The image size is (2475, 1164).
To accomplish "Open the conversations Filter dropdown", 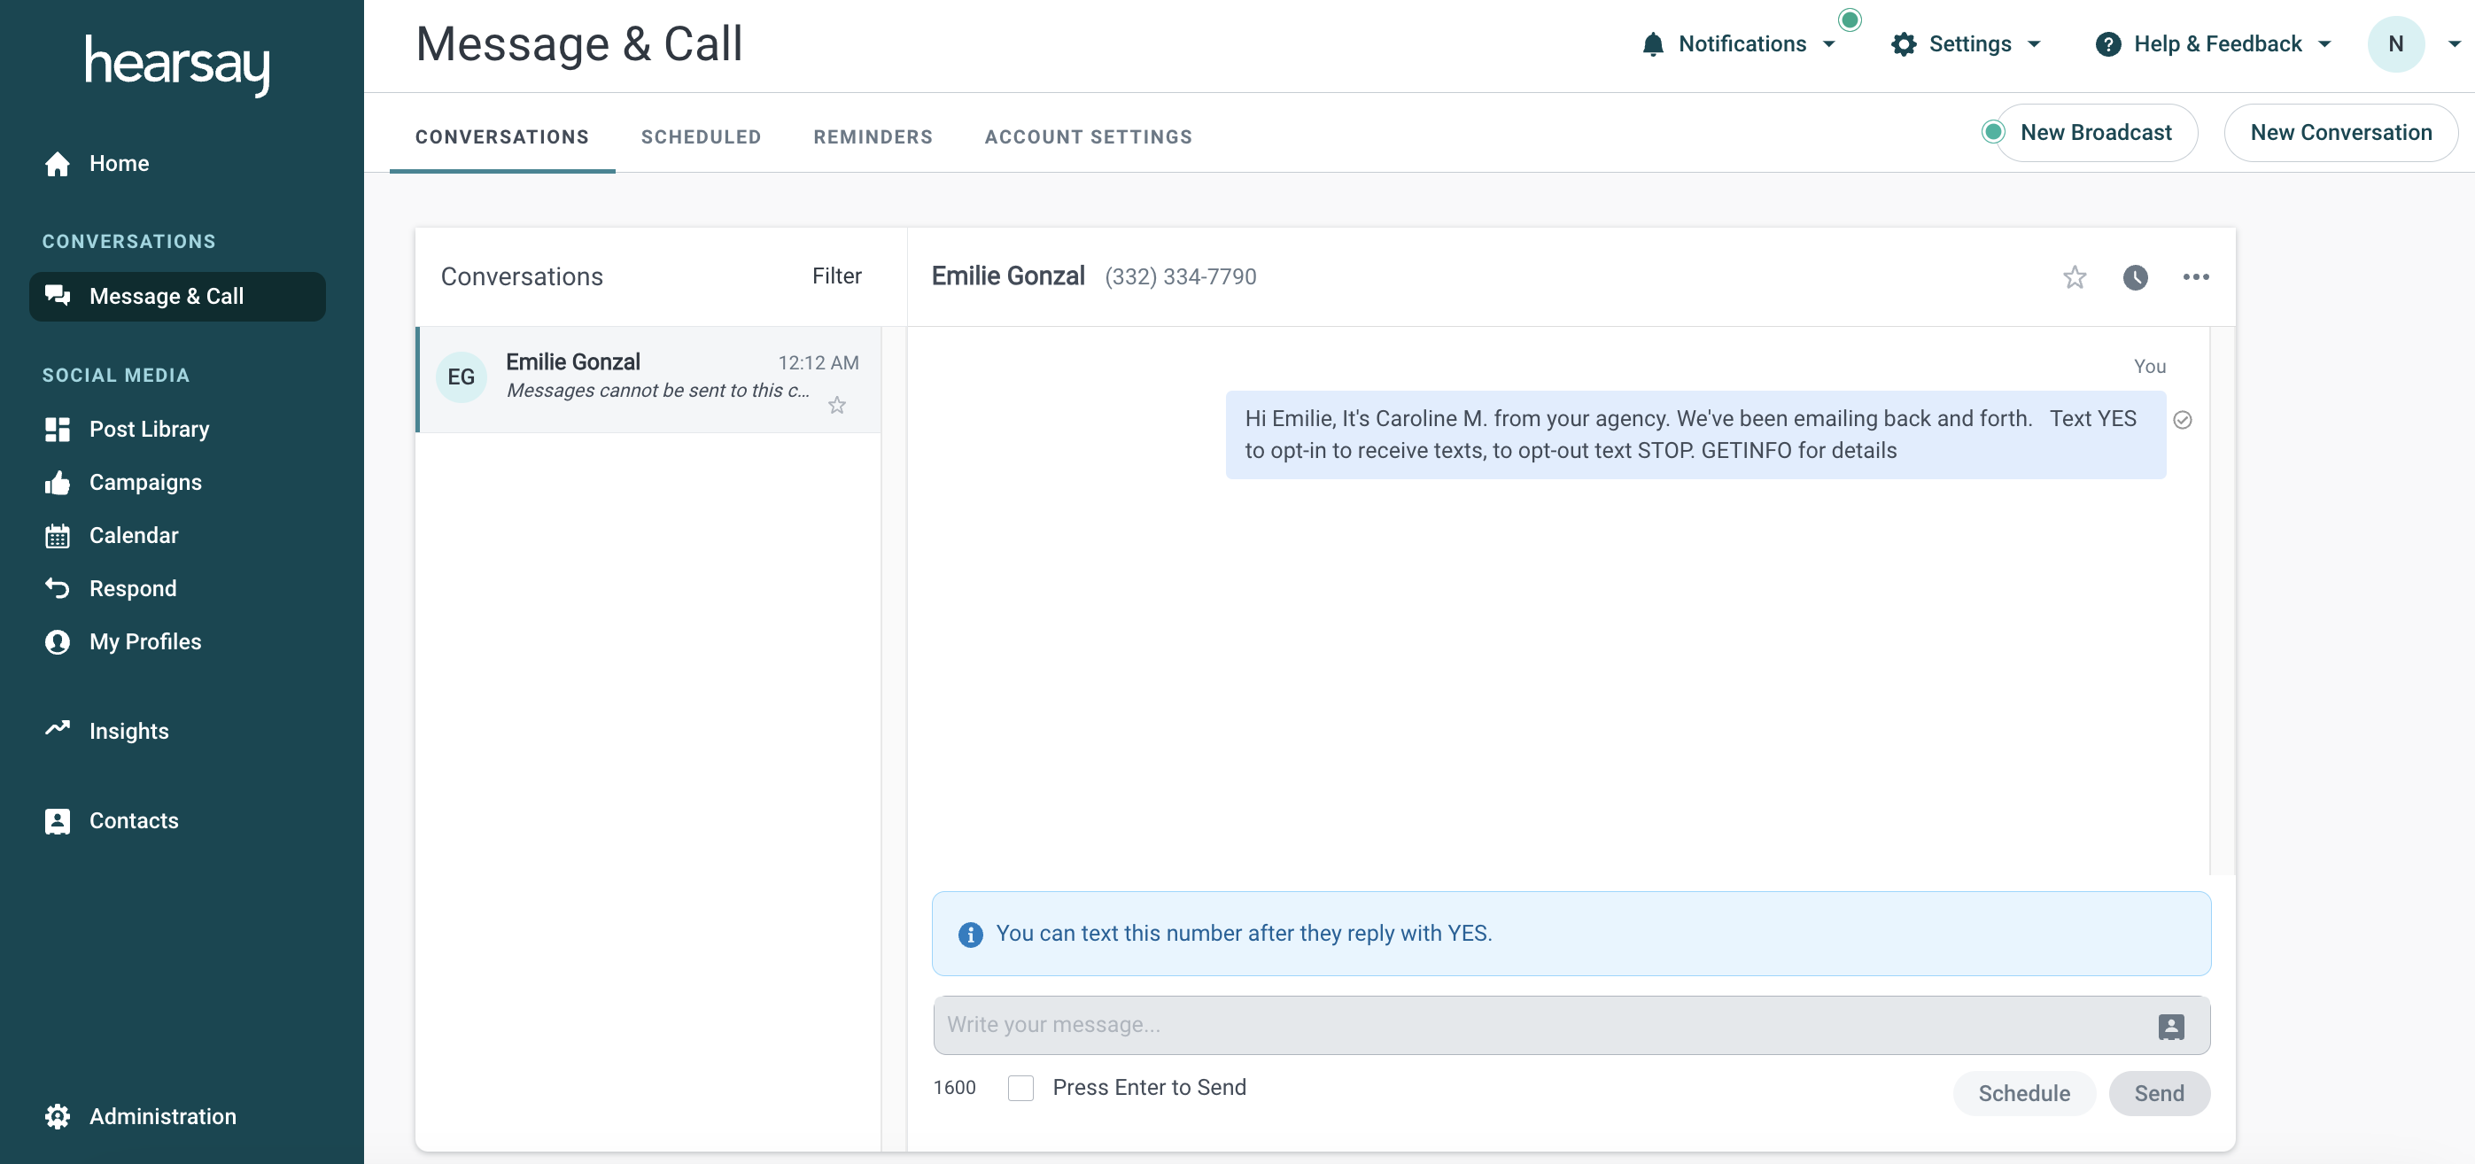I will tap(837, 276).
